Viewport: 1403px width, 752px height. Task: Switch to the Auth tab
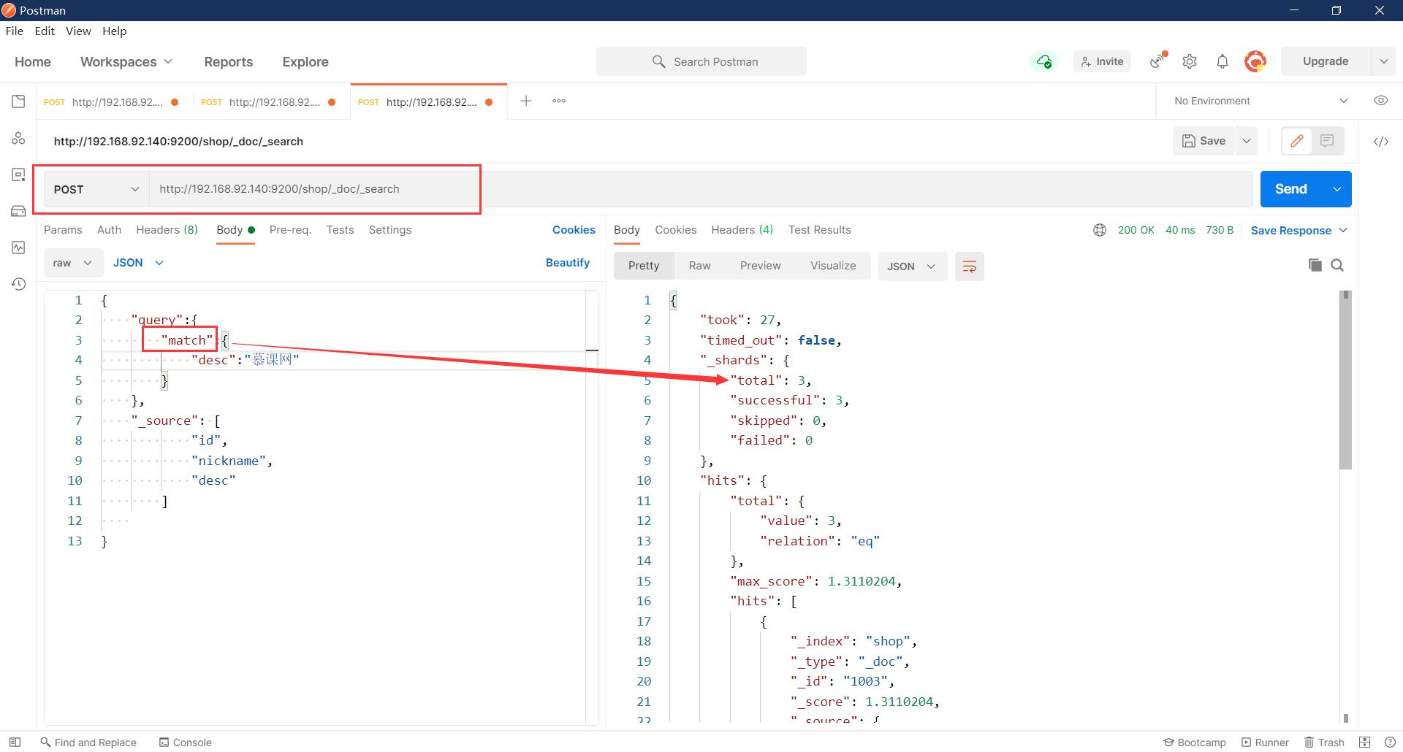pos(109,230)
